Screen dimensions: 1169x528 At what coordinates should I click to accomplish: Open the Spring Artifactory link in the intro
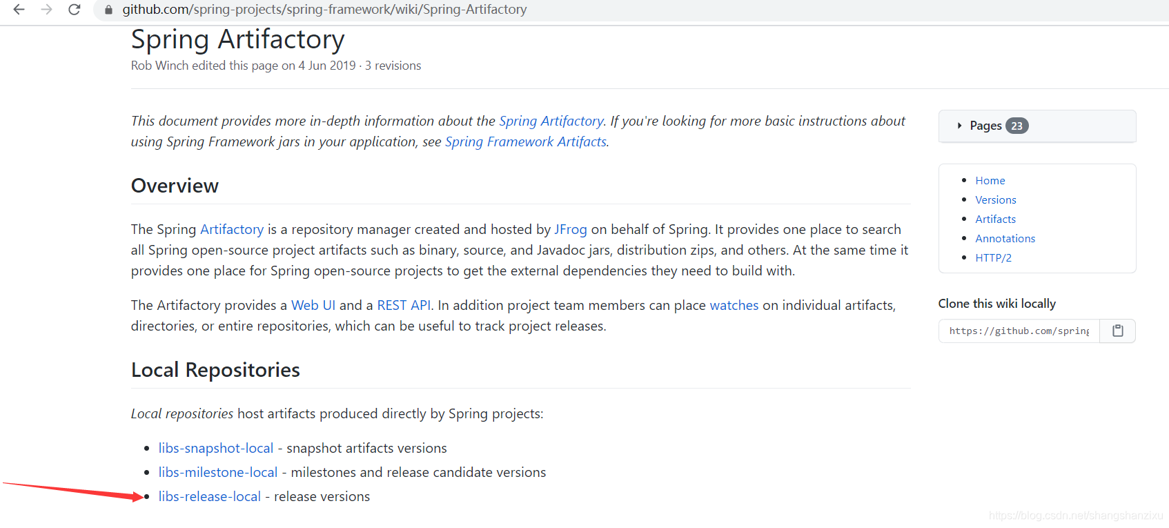pos(551,121)
